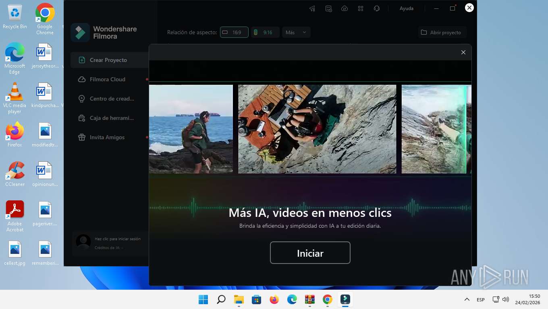Click the headset support icon
Screen dimensions: 548x309
coord(377,8)
